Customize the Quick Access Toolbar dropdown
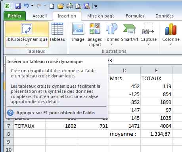182x152 pixels. [x=96, y=6]
